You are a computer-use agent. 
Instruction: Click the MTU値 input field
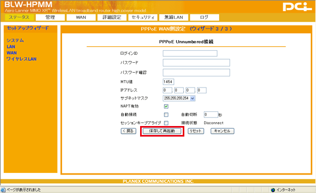tap(169, 82)
